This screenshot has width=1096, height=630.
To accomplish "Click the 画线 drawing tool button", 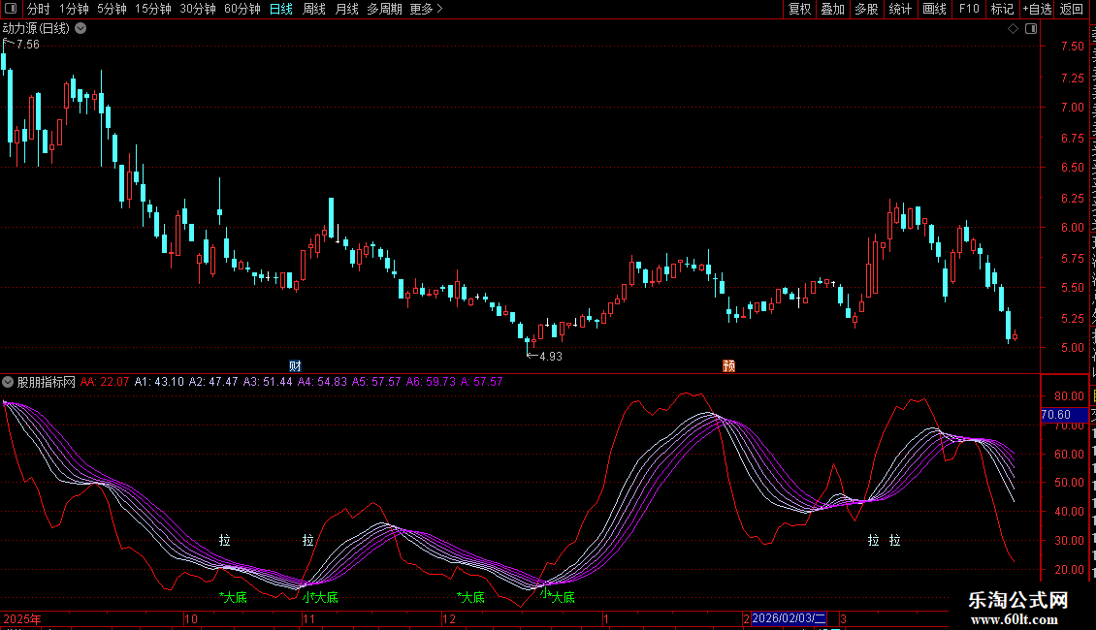I will [x=934, y=9].
